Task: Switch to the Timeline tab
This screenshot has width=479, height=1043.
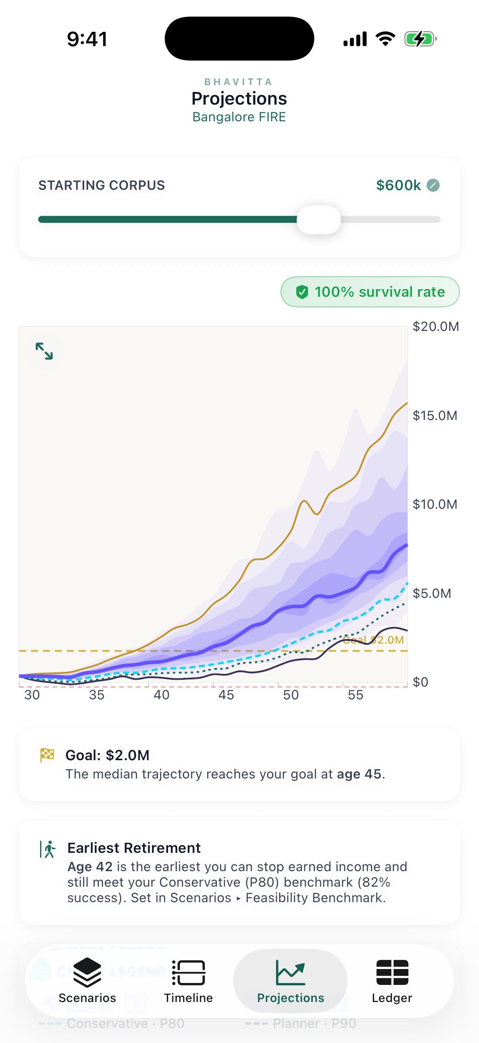Action: [188, 981]
